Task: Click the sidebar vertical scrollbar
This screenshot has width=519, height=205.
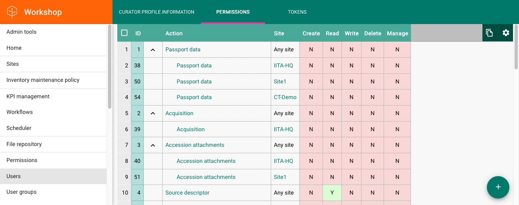Action: 110,67
